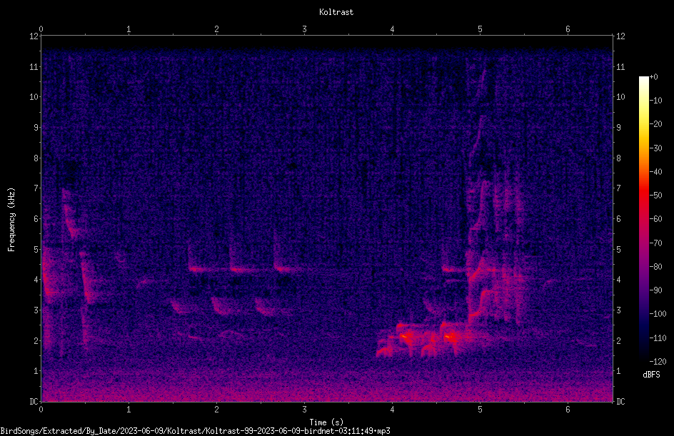Click the Frequency (kHz) axis label

coord(11,220)
